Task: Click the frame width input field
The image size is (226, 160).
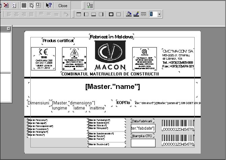Action: pyautogui.click(x=153, y=14)
